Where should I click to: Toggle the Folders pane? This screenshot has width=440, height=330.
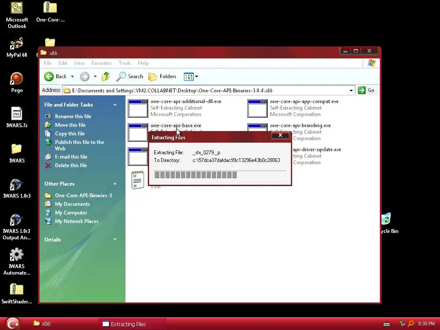point(162,76)
